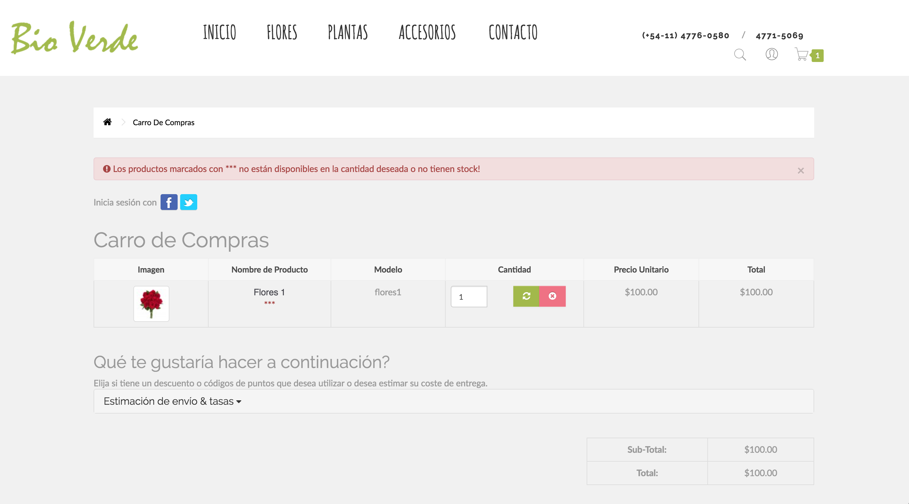
Task: Open the Flores 1 product link
Action: pos(269,292)
